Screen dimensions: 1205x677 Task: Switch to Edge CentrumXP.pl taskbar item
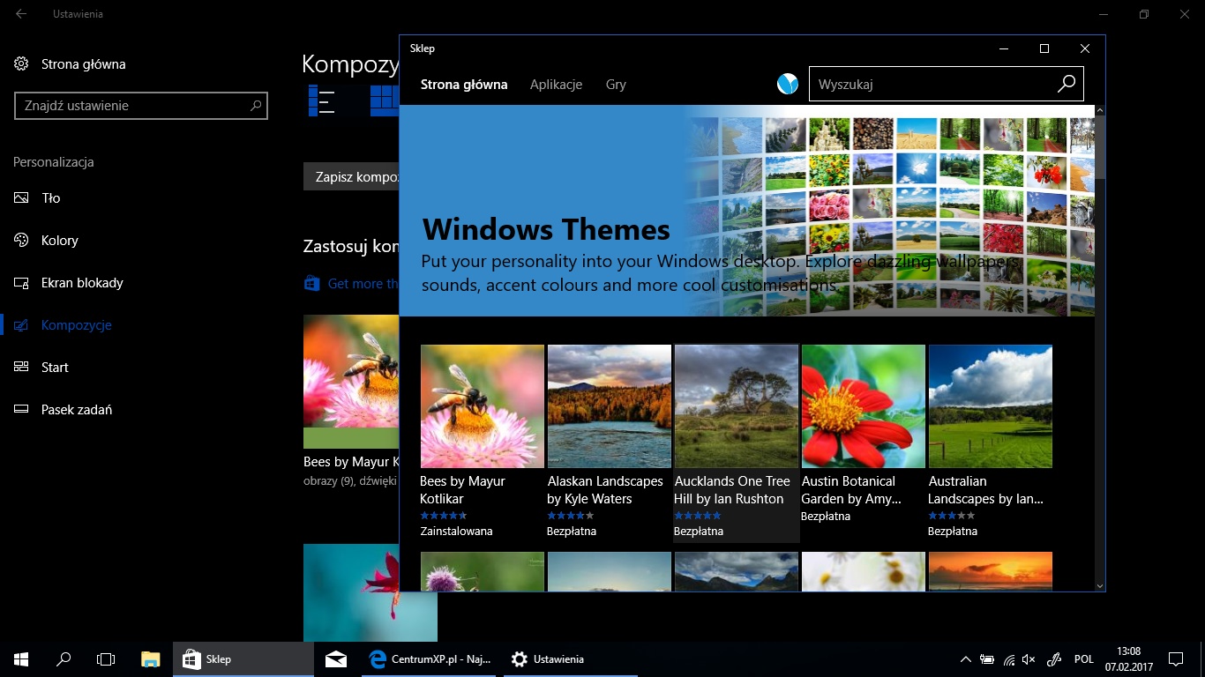tap(430, 658)
